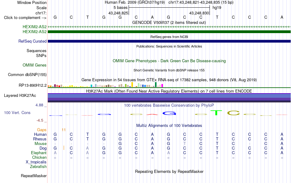Click the tall green T conservation logo
This screenshot has width=291, height=183.
point(216,113)
